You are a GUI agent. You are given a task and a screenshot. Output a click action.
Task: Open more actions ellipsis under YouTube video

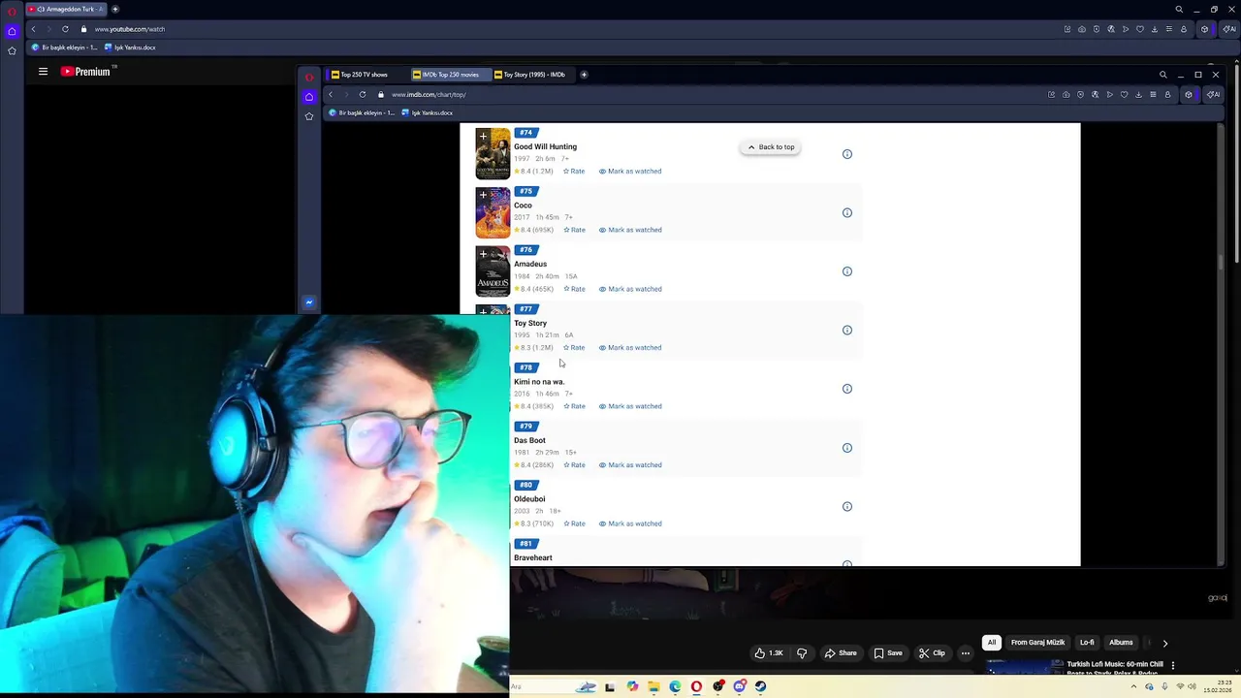(965, 653)
